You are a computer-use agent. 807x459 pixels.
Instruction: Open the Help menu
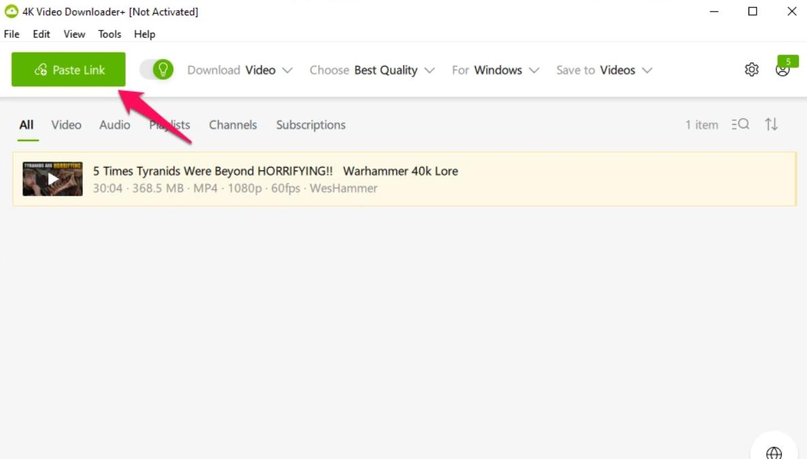point(145,34)
